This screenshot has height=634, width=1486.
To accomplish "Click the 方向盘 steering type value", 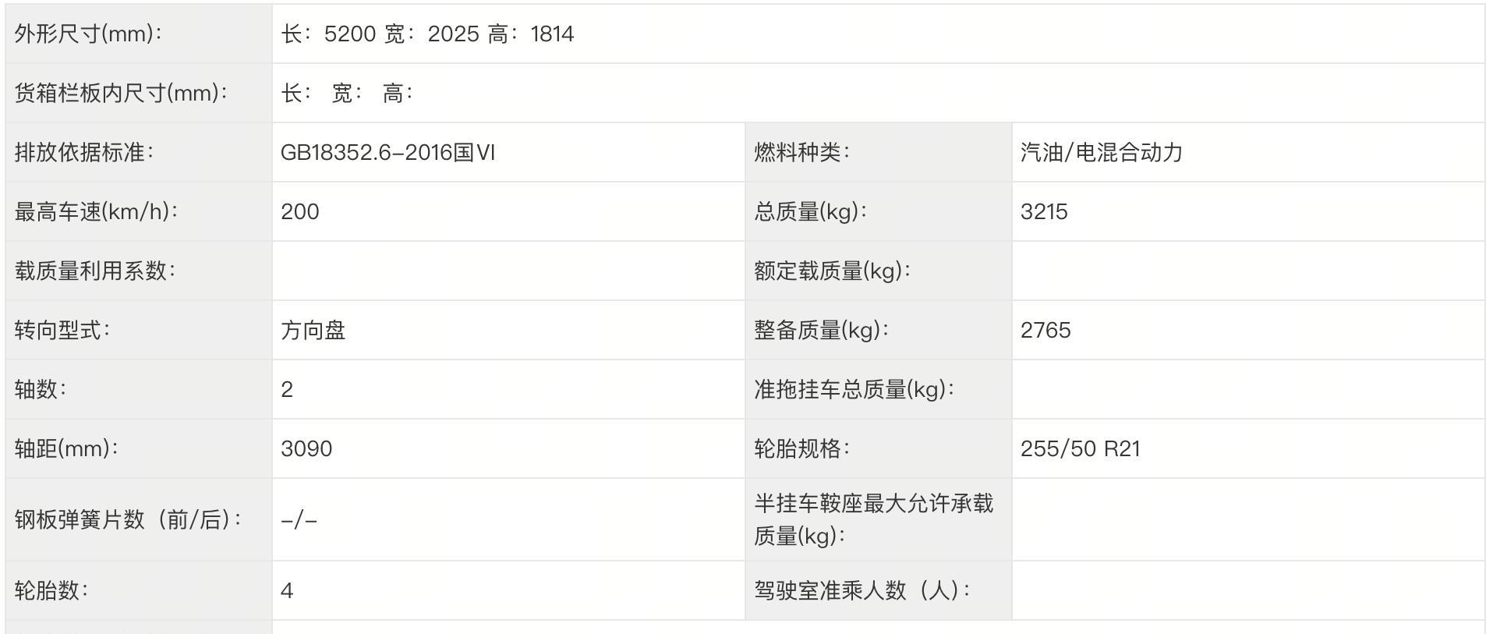I will pos(313,331).
